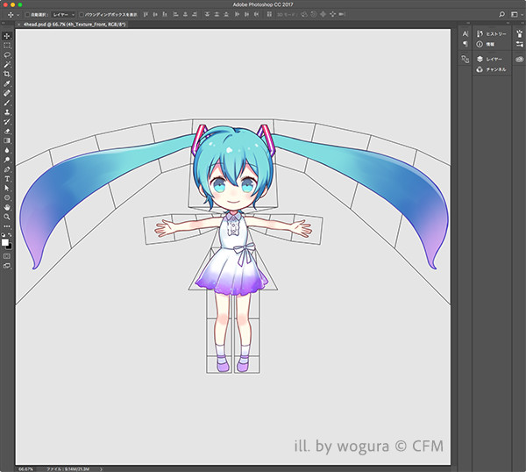Open the Character panel icon
Image resolution: width=526 pixels, height=472 pixels.
tap(465, 33)
